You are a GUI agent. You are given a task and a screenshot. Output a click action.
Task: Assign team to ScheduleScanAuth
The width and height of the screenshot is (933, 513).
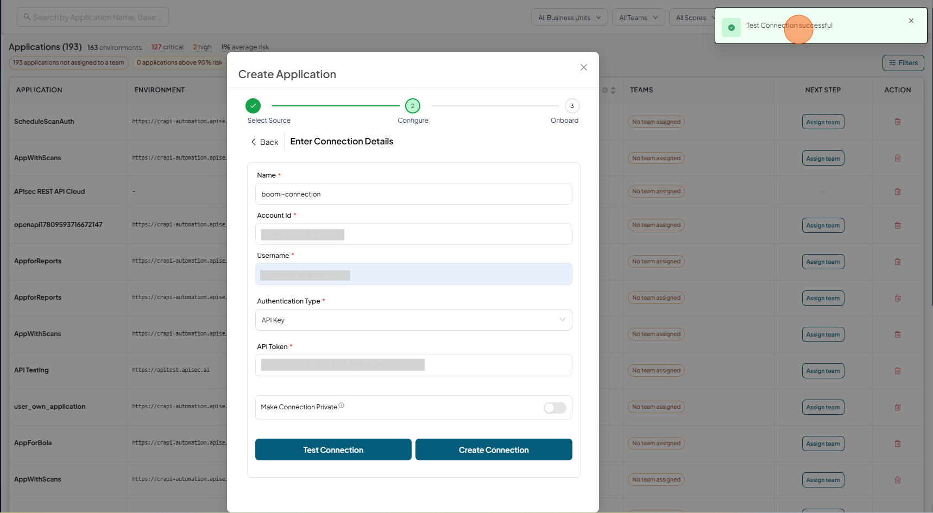(823, 122)
